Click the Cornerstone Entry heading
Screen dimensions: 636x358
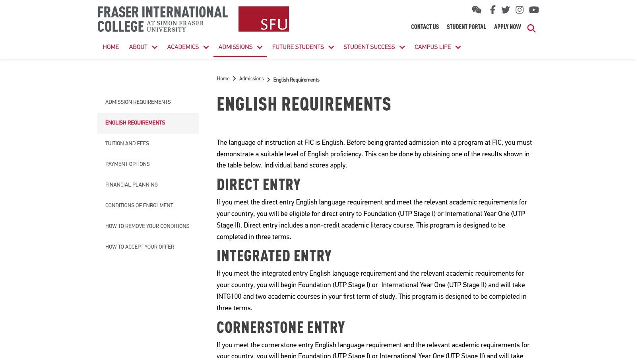[x=281, y=328]
